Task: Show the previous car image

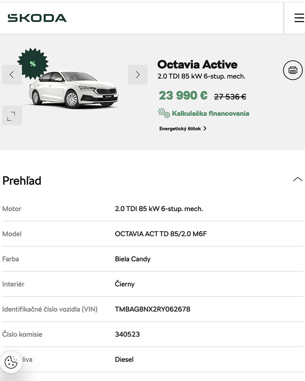Action: [x=12, y=75]
